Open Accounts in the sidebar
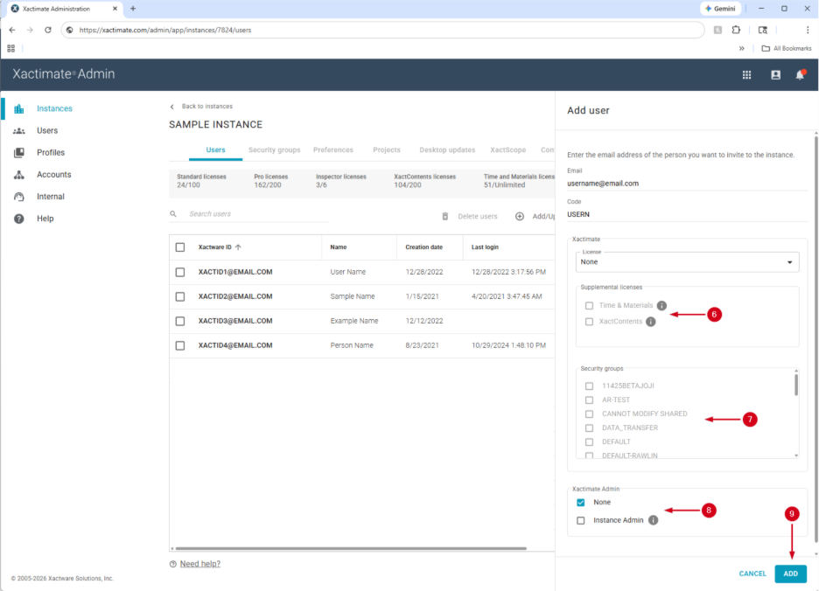Viewport: 819px width, 591px height. tap(53, 175)
